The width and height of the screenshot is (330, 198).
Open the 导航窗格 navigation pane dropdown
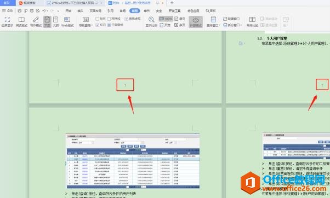click(86, 22)
